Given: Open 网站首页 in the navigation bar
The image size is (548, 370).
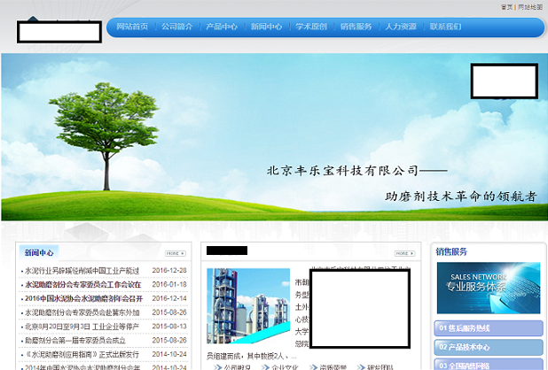Looking at the screenshot, I should tap(132, 27).
